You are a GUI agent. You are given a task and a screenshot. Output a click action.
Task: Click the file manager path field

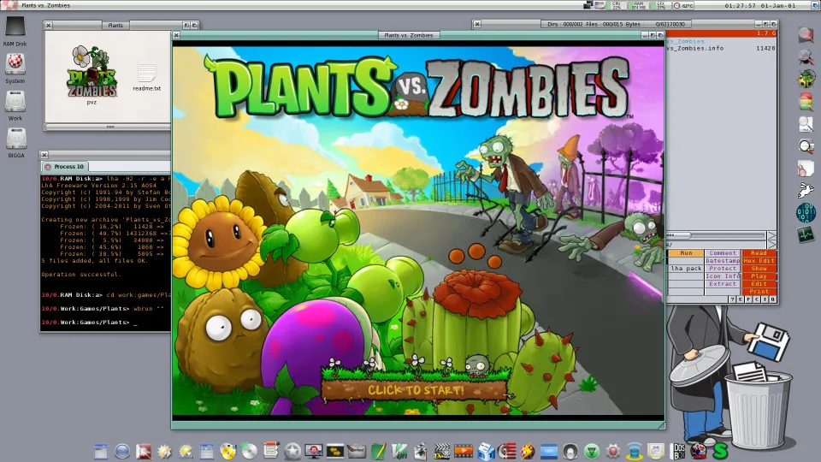(x=716, y=244)
